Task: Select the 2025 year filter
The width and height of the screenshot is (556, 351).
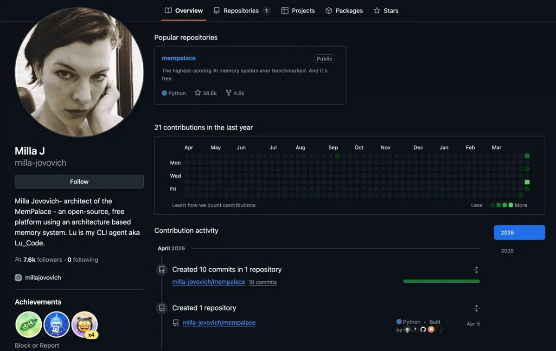Action: tap(507, 251)
